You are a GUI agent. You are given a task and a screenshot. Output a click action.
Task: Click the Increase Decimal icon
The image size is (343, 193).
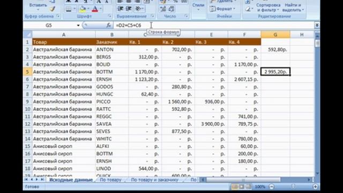163,9
